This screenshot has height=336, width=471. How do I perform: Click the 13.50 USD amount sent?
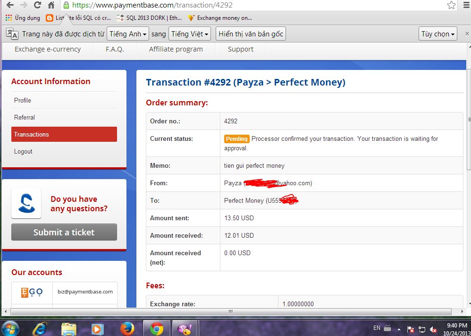pos(239,218)
